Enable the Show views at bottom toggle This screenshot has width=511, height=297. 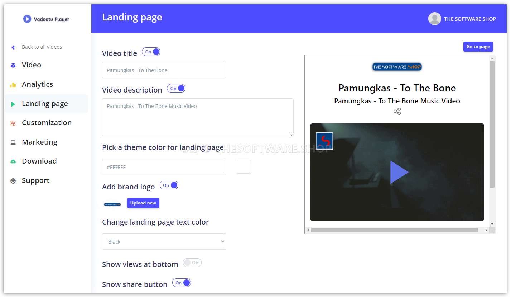(x=192, y=263)
